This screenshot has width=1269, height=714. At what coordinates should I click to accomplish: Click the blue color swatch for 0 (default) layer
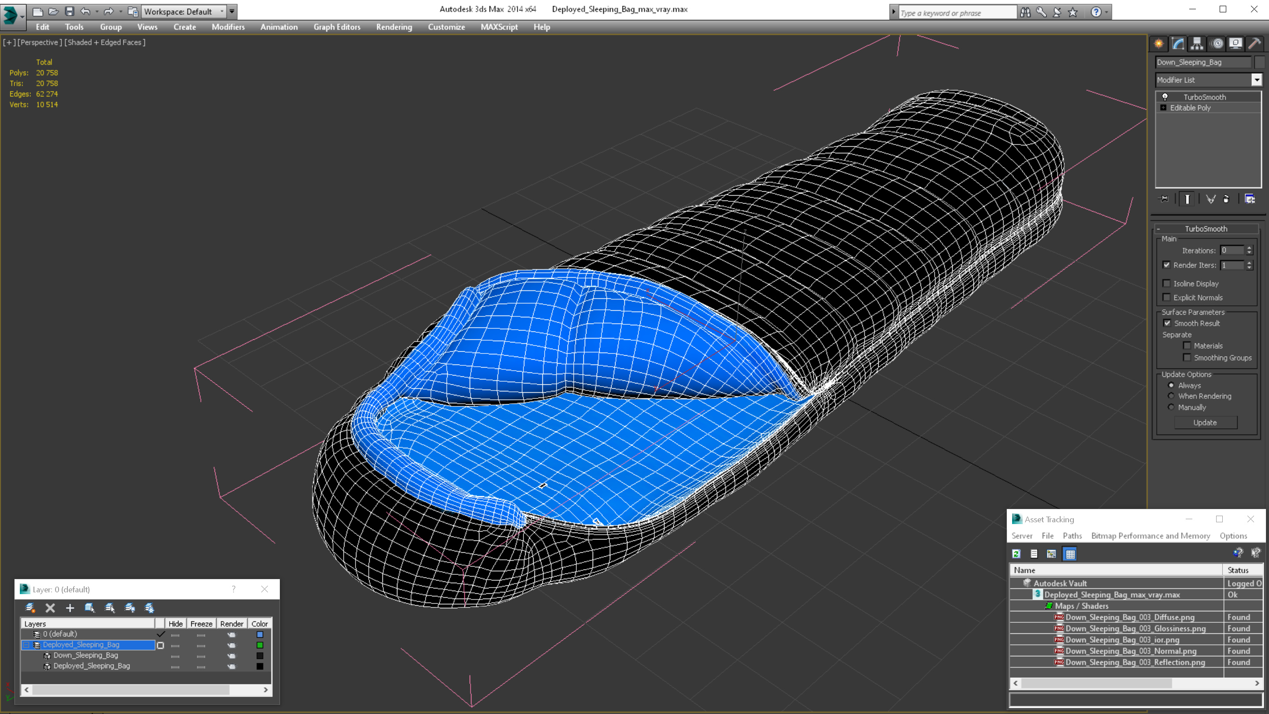260,635
